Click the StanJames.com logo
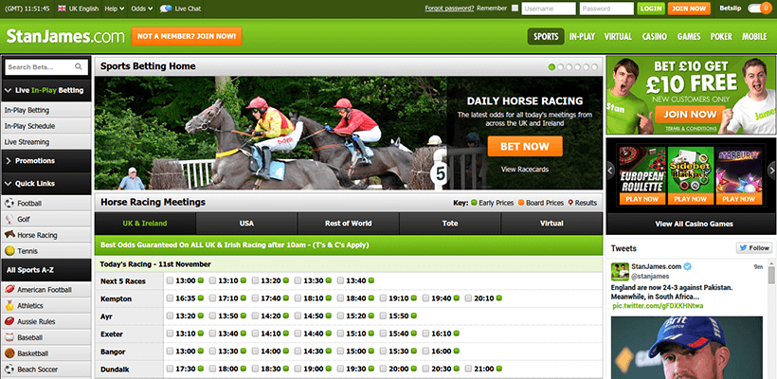Image resolution: width=777 pixels, height=379 pixels. point(65,36)
